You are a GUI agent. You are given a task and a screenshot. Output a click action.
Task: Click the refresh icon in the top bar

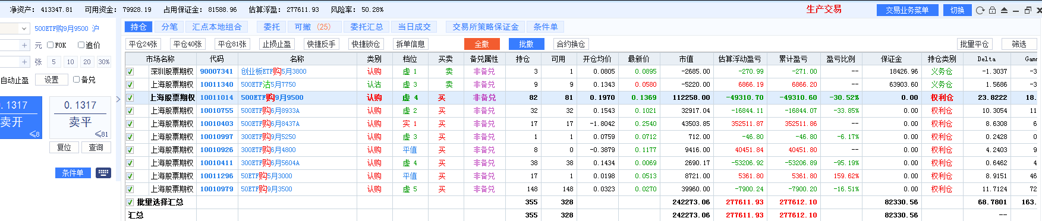click(x=980, y=10)
